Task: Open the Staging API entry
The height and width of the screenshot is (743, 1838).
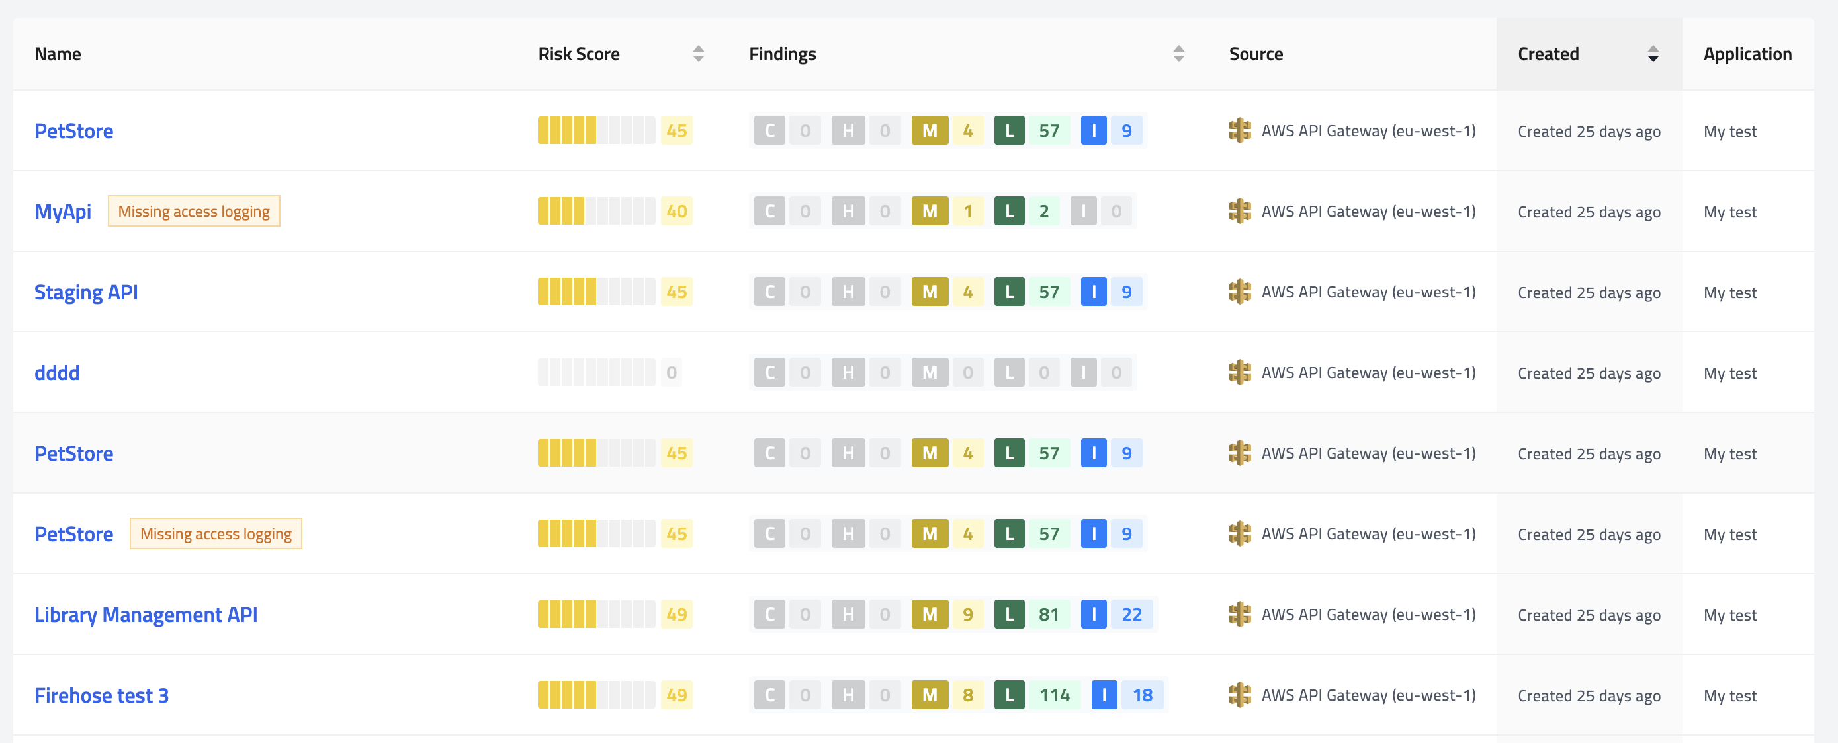Action: pos(85,292)
